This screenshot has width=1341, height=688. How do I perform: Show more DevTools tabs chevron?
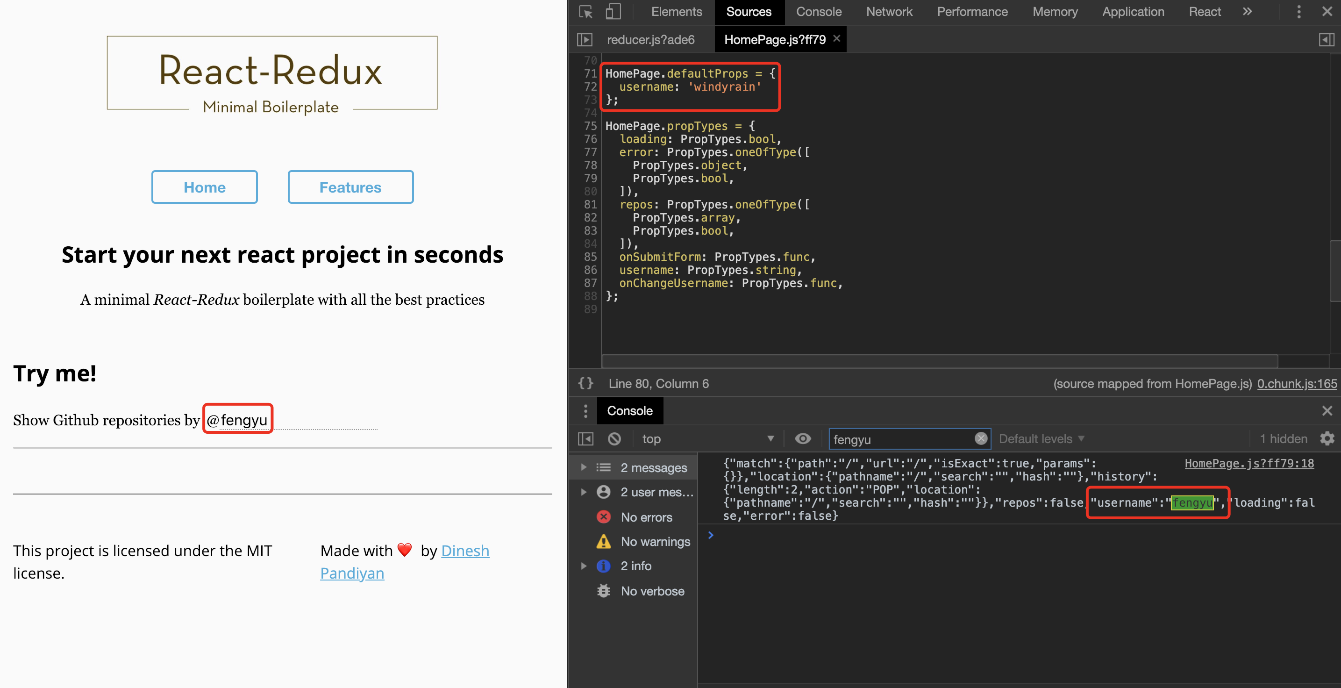1247,12
